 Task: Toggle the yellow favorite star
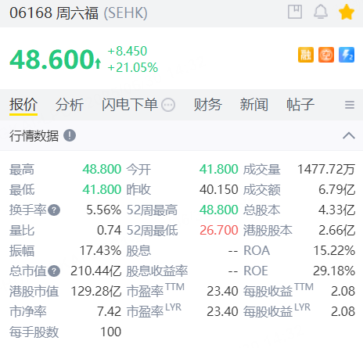coord(347,12)
